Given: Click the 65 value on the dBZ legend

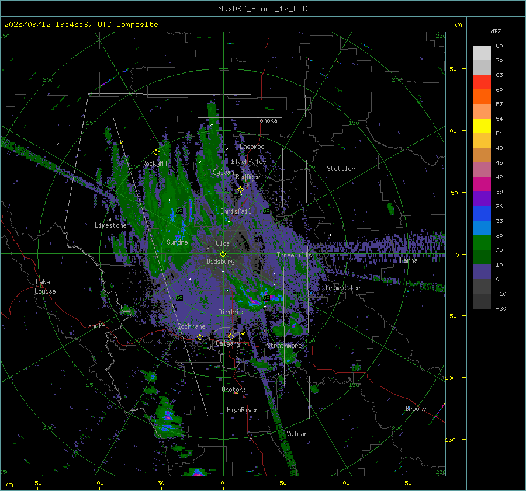Looking at the screenshot, I should [499, 75].
